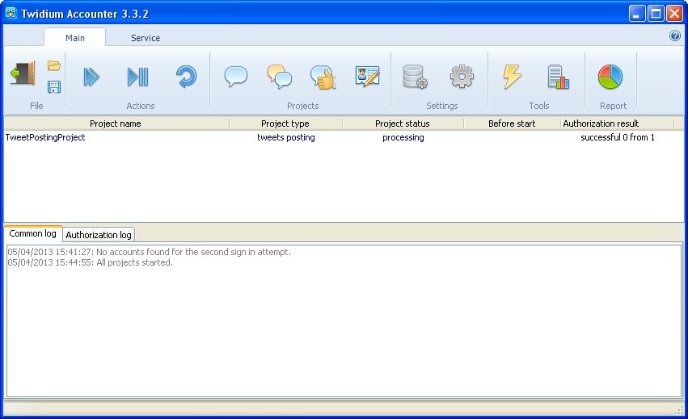Click the 'tweets posting' cell
The width and height of the screenshot is (688, 419).
pos(286,137)
